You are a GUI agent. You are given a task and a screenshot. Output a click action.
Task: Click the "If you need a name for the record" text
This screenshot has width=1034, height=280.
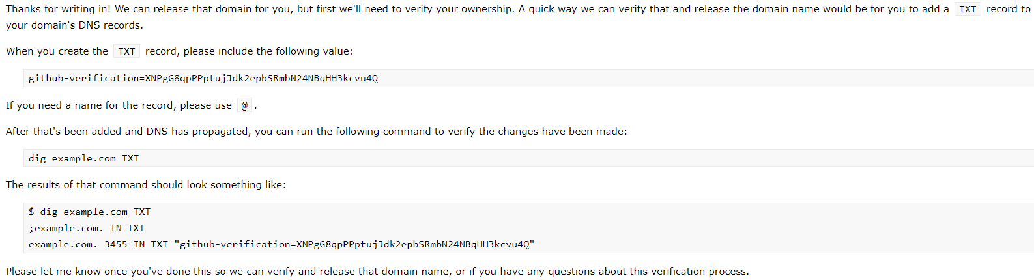(90, 105)
